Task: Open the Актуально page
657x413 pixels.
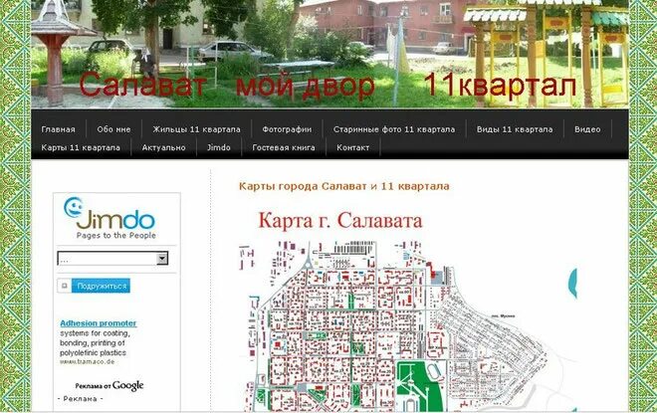Action: pos(163,147)
